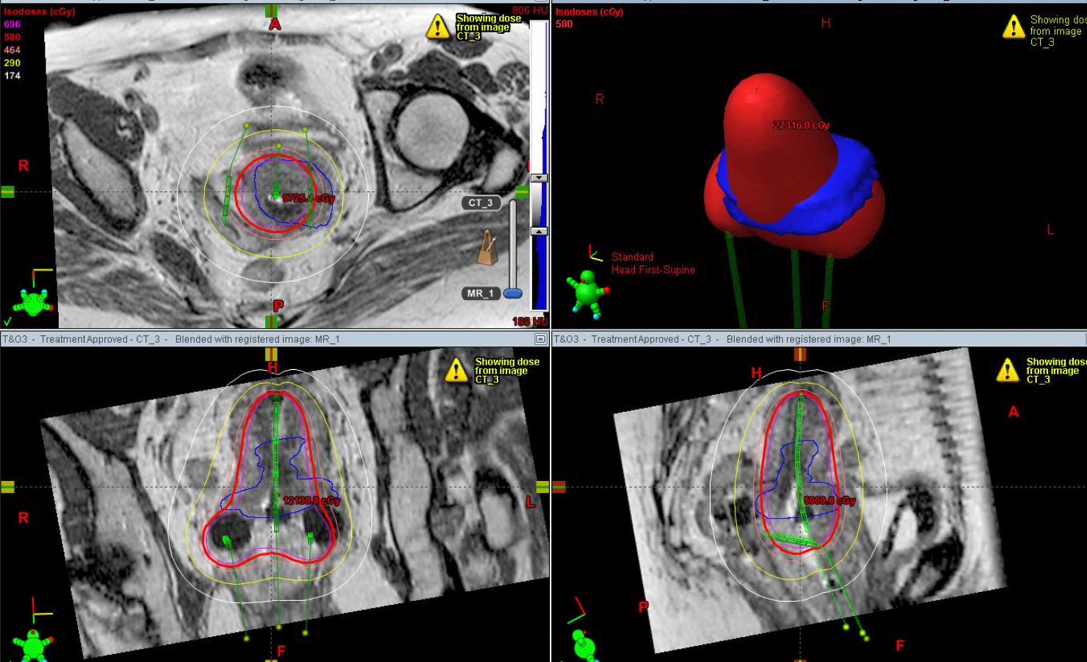
Task: Toggle 696 cGy isodose level
Action: pos(12,25)
